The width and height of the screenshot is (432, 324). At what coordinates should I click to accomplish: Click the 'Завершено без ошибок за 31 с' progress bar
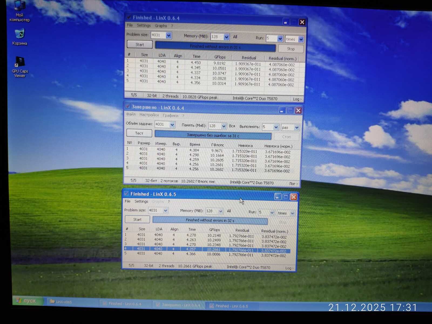tap(213, 135)
